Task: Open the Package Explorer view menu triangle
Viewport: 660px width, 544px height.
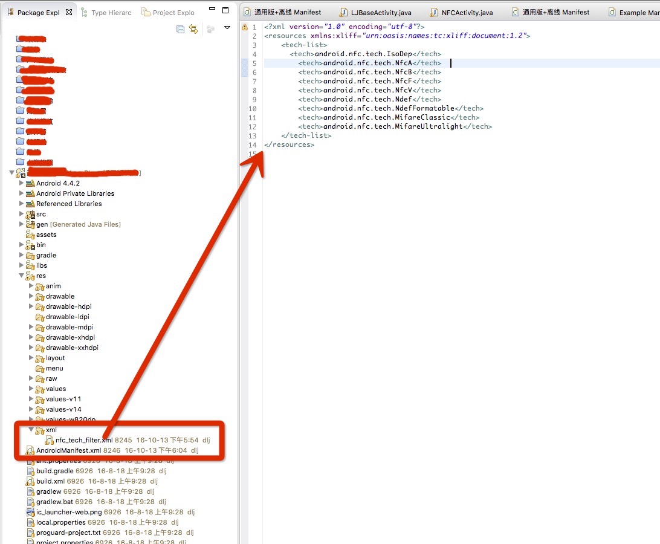Action: point(227,28)
